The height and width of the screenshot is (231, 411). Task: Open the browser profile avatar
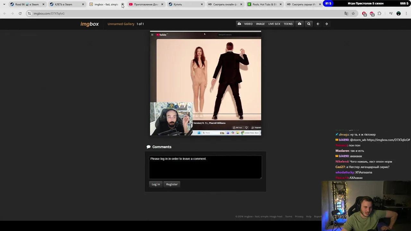pyautogui.click(x=398, y=13)
